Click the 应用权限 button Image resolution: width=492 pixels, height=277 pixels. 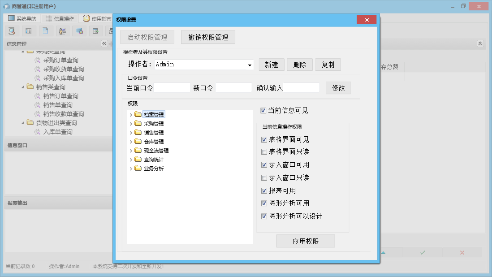click(x=305, y=241)
